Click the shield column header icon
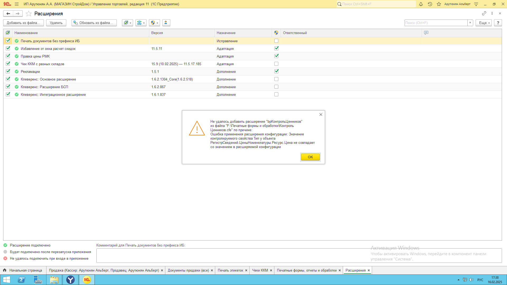 [276, 33]
